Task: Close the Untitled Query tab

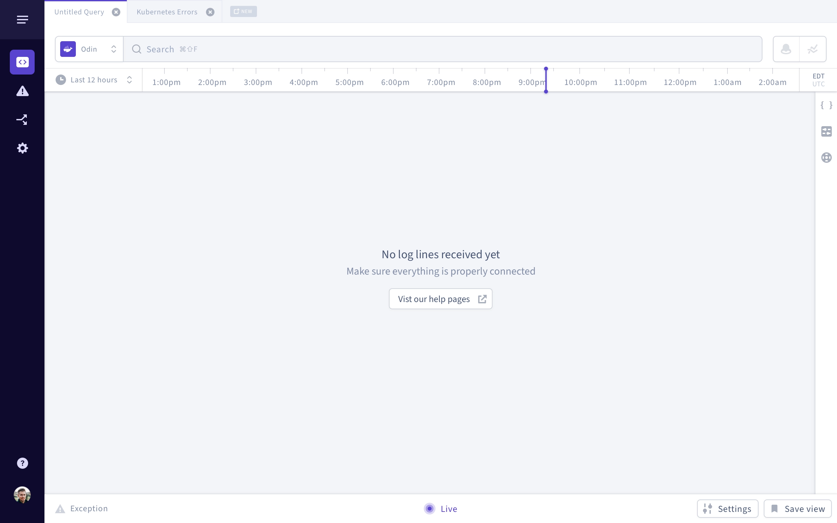Action: tap(116, 12)
